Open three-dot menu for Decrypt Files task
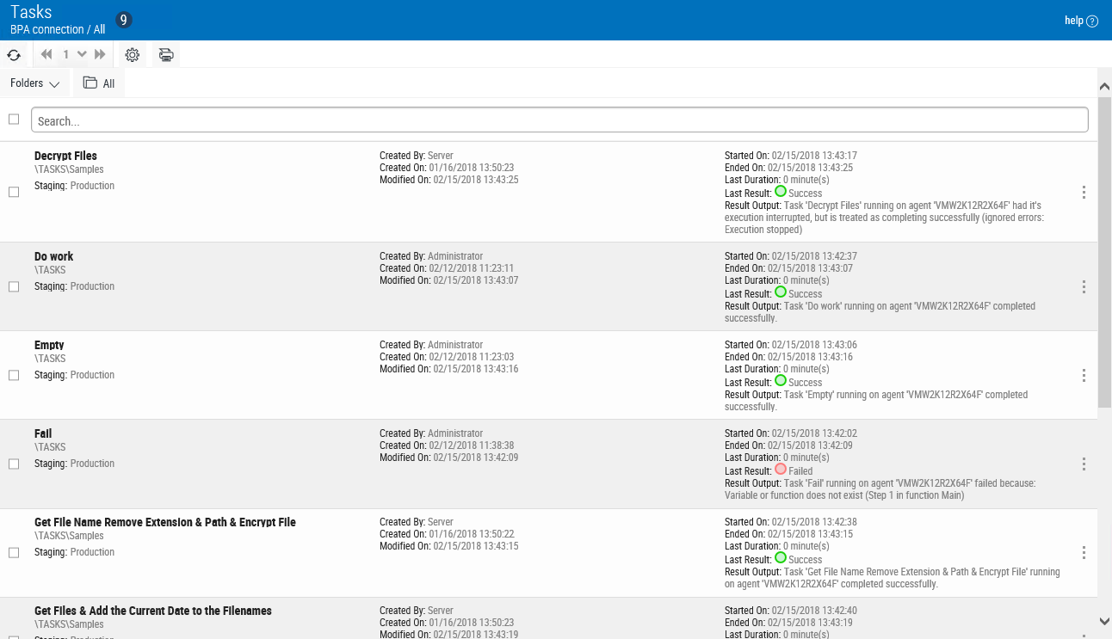This screenshot has height=639, width=1112. tap(1084, 193)
